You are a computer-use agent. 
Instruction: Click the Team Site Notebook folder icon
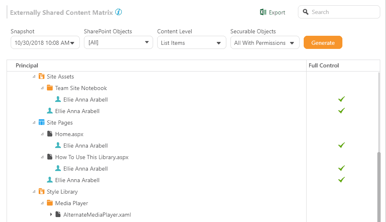pyautogui.click(x=50, y=88)
